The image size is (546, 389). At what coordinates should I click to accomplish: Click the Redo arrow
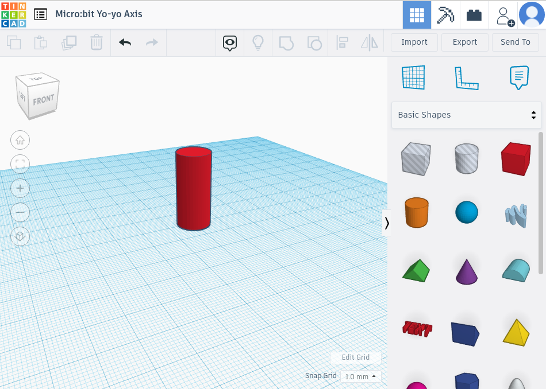(x=151, y=42)
